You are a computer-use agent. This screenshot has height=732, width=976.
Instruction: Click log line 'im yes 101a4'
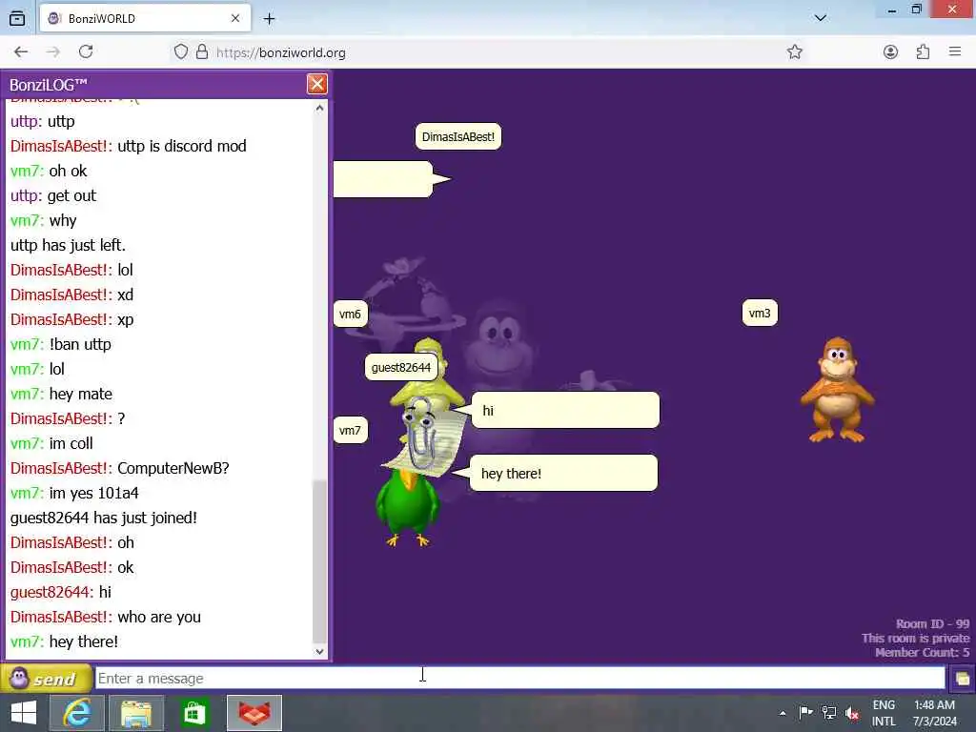pos(74,493)
